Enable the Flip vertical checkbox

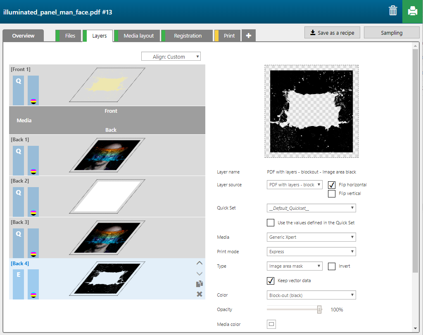click(331, 193)
